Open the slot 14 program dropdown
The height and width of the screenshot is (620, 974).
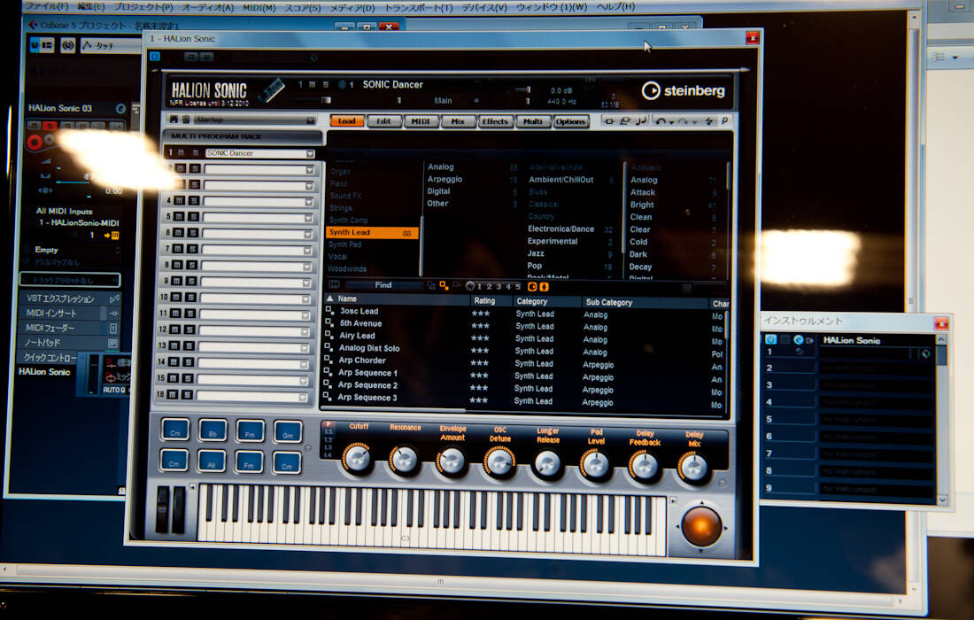(x=305, y=365)
